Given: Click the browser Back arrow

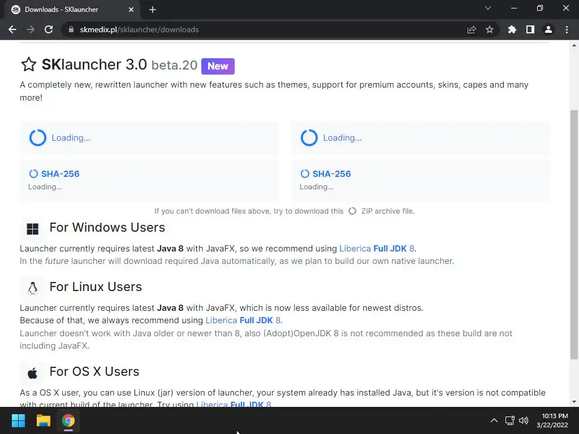Looking at the screenshot, I should [12, 29].
